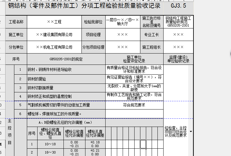Select the 无裂纹、夹渣、分层 record cell
The width and height of the screenshot is (231, 156).
[x=134, y=88]
